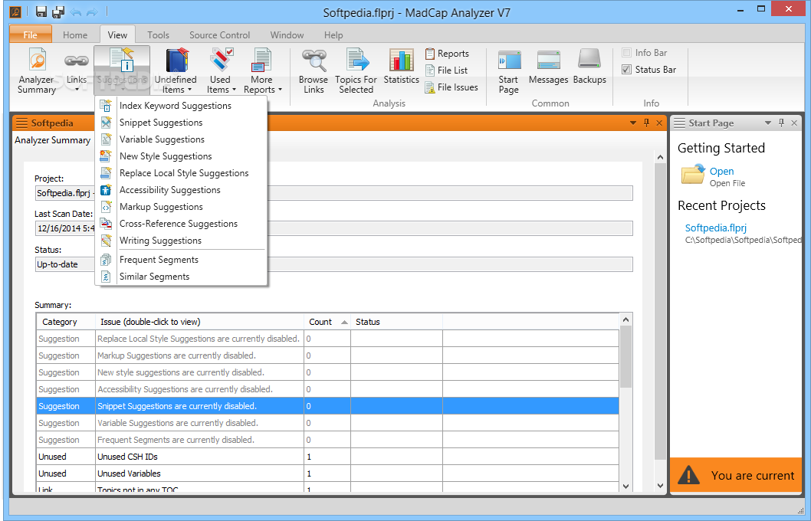811x521 pixels.
Task: Click the Suggestions ribbon button
Action: point(122,70)
